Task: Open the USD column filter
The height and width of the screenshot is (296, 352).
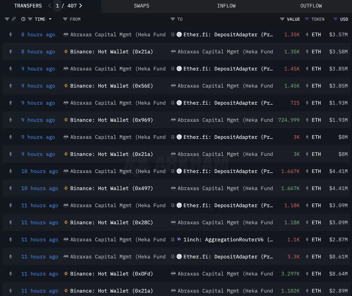Action: tap(335, 19)
